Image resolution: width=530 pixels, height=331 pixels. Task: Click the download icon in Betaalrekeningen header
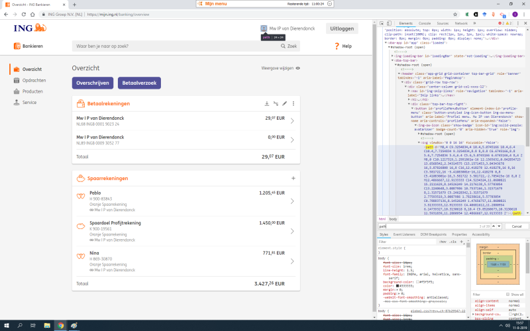coord(266,104)
